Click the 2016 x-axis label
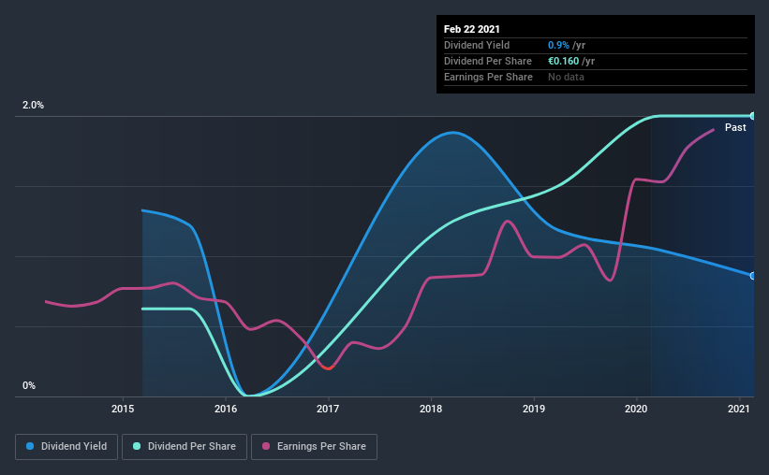This screenshot has width=769, height=475. [x=226, y=409]
